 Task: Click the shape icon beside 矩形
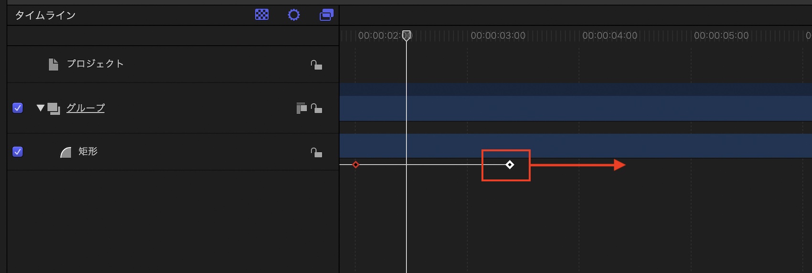point(66,152)
